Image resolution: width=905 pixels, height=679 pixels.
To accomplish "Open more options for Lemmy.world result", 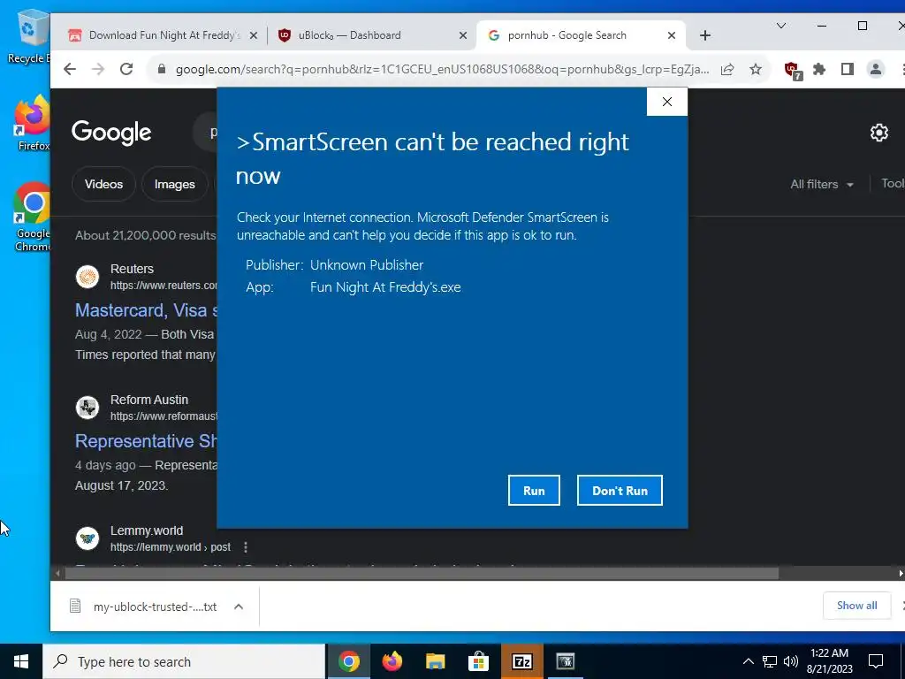I will tap(246, 546).
